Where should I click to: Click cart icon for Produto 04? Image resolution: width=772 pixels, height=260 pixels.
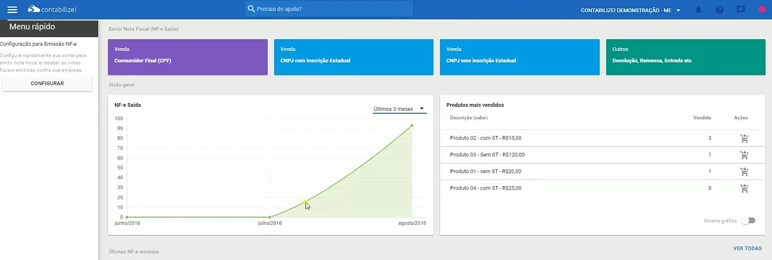pyautogui.click(x=744, y=188)
